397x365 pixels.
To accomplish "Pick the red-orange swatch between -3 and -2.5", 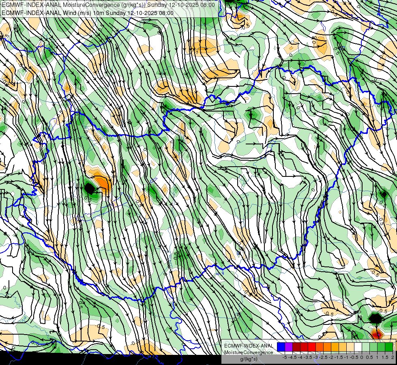I will pyautogui.click(x=320, y=347).
